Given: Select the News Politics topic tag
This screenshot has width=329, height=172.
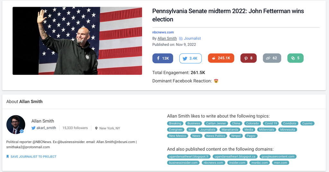Looking at the screenshot, I should (216, 136).
